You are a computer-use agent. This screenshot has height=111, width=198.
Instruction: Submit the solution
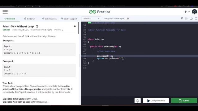click(x=184, y=101)
